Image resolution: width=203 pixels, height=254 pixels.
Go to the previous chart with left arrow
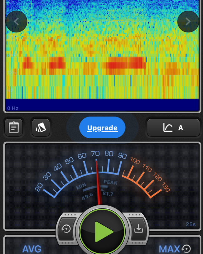point(17,22)
